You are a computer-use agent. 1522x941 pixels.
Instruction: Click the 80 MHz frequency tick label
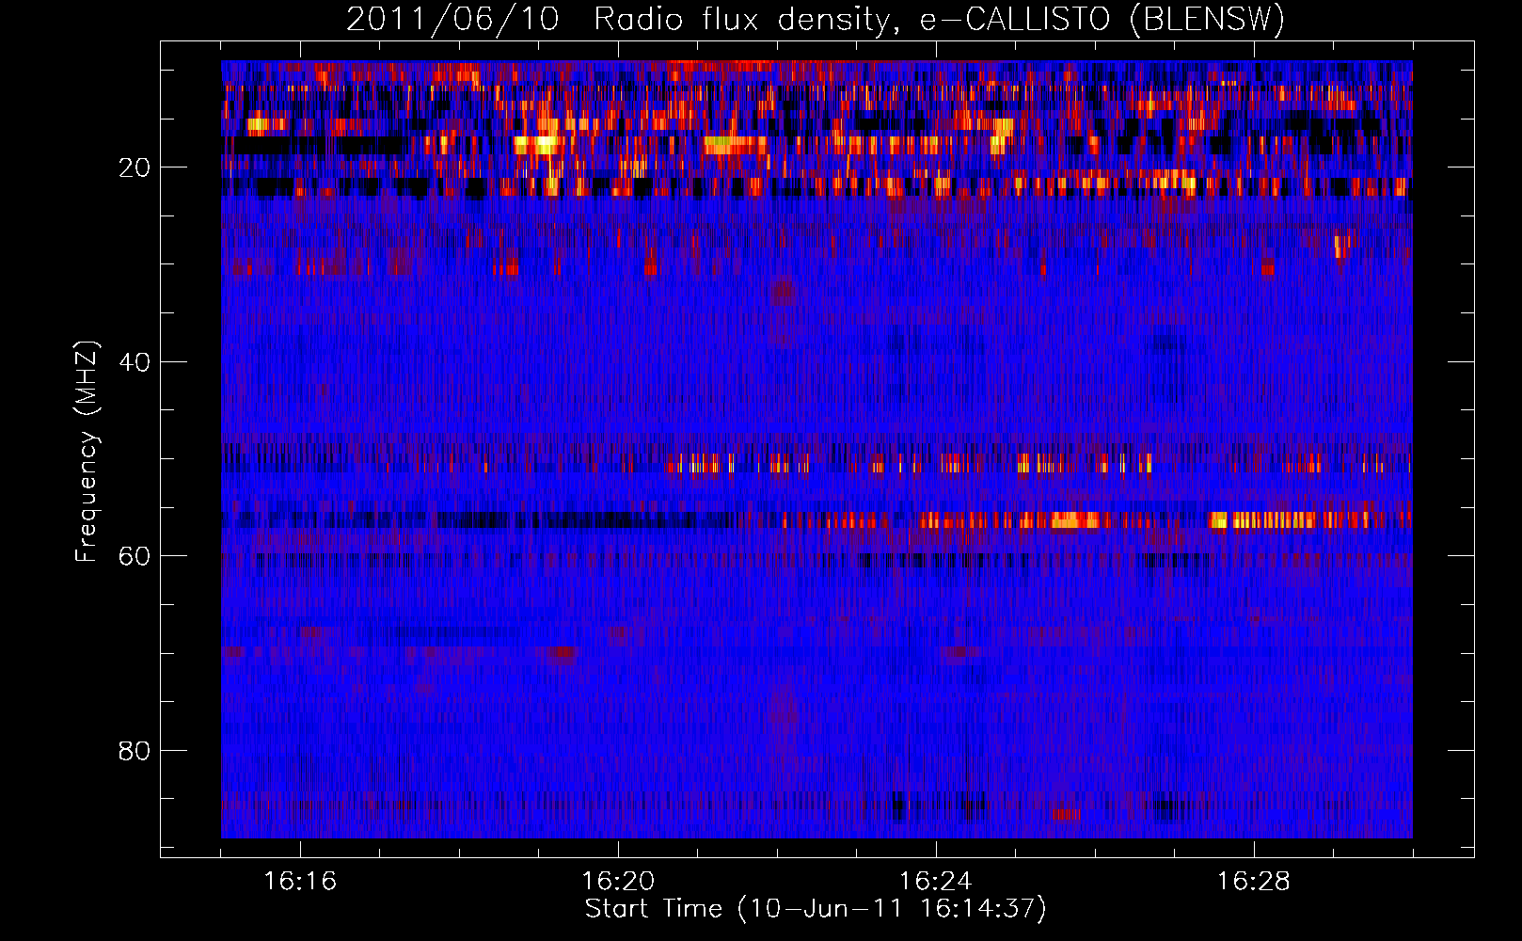click(135, 751)
